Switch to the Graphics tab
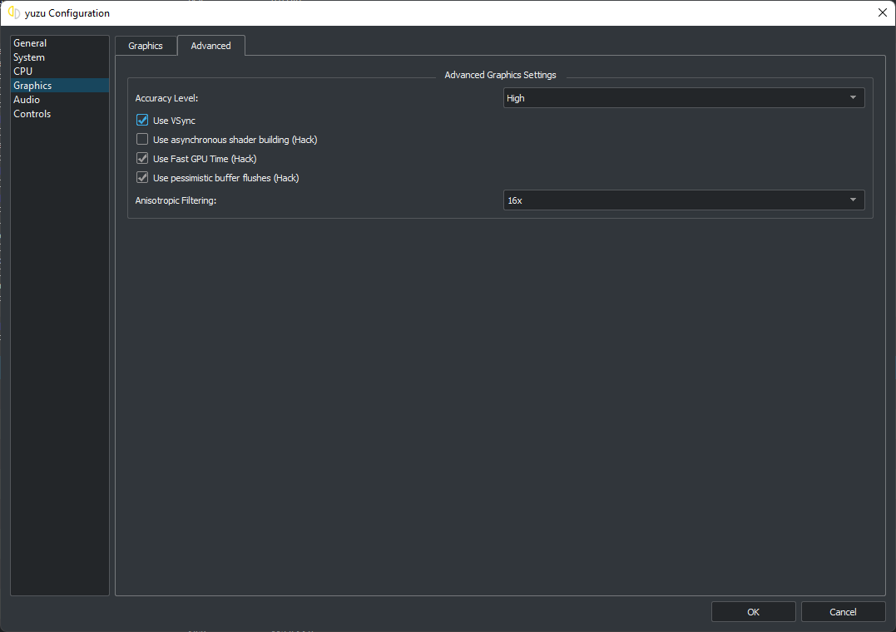896x632 pixels. tap(146, 46)
